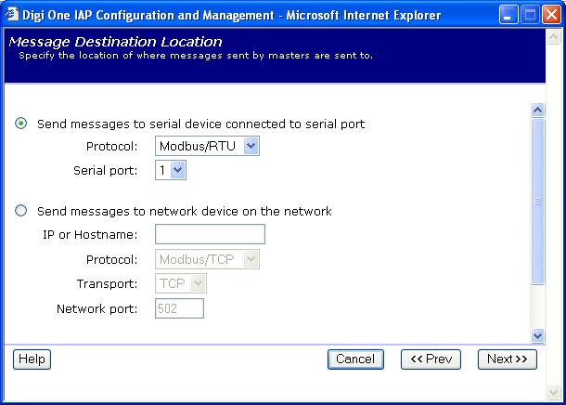This screenshot has height=405, width=566.
Task: Go back with the << Prev button
Action: coord(431,359)
